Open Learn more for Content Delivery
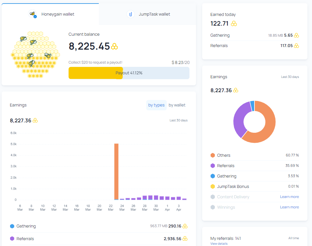The height and width of the screenshot is (246, 312). [x=289, y=197]
